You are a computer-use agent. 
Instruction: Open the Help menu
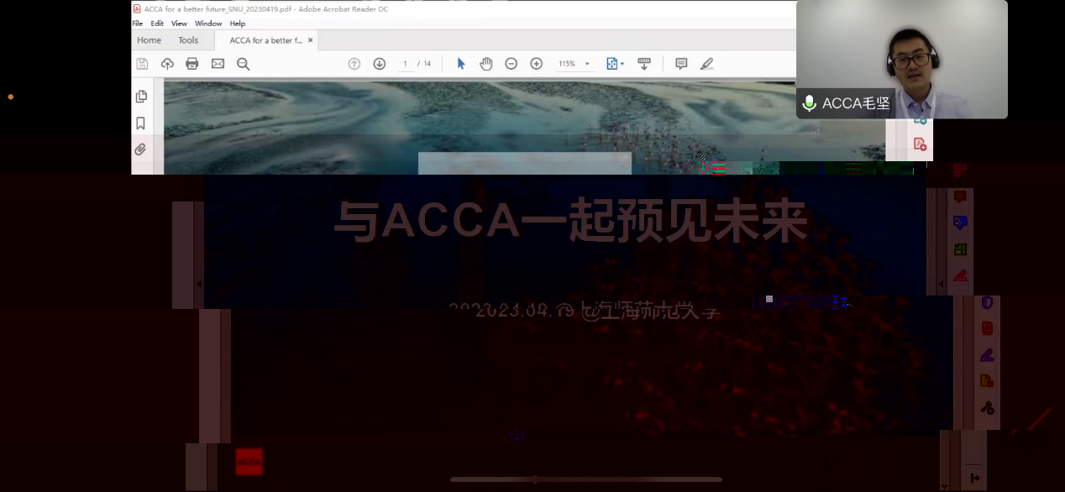coord(238,24)
